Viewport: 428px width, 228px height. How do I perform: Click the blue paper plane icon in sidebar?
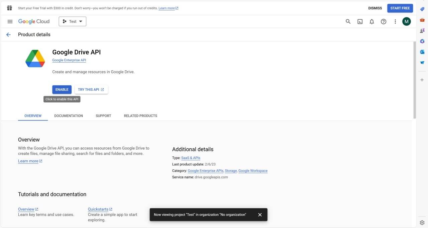coord(422,63)
